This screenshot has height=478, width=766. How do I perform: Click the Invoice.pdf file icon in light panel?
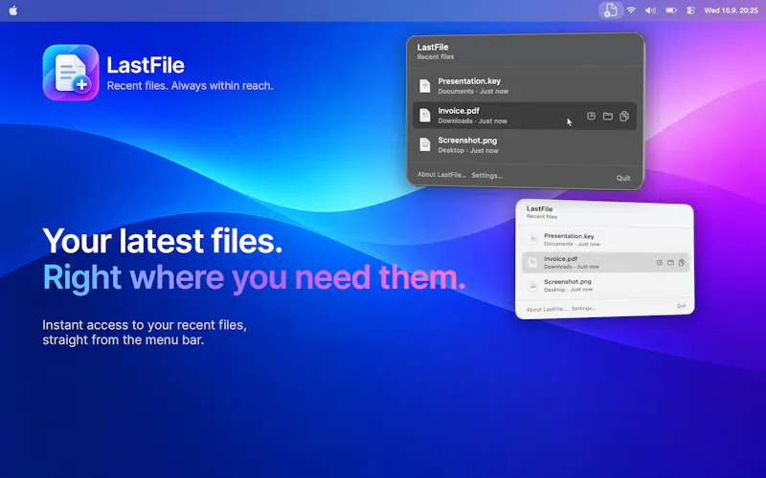click(x=533, y=262)
